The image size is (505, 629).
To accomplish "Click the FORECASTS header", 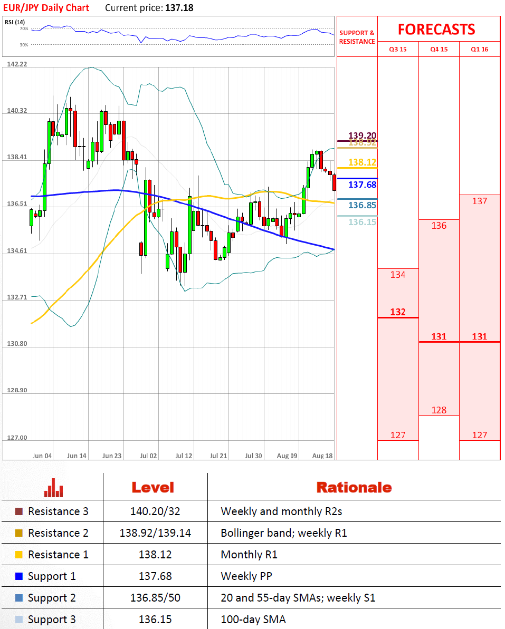I will pyautogui.click(x=436, y=30).
